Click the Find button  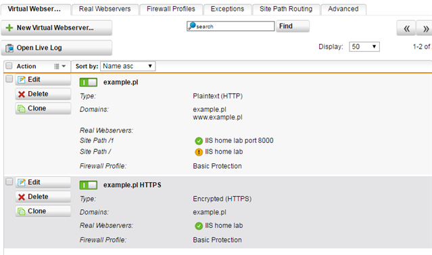click(x=293, y=26)
